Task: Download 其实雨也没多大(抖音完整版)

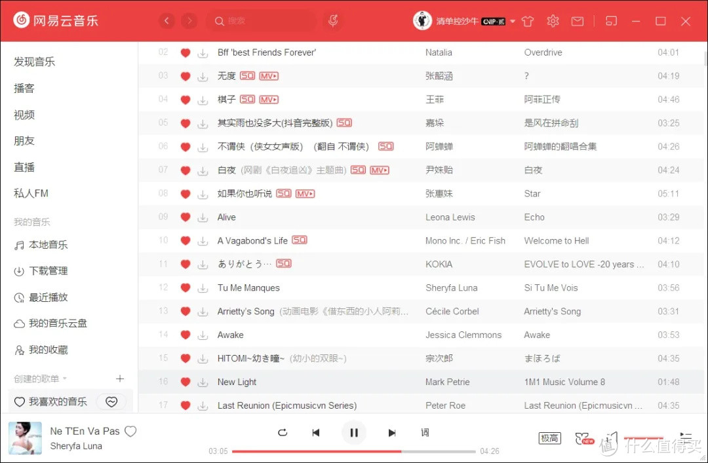Action: pyautogui.click(x=203, y=123)
